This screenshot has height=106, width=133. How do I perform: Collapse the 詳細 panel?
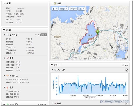(4, 30)
